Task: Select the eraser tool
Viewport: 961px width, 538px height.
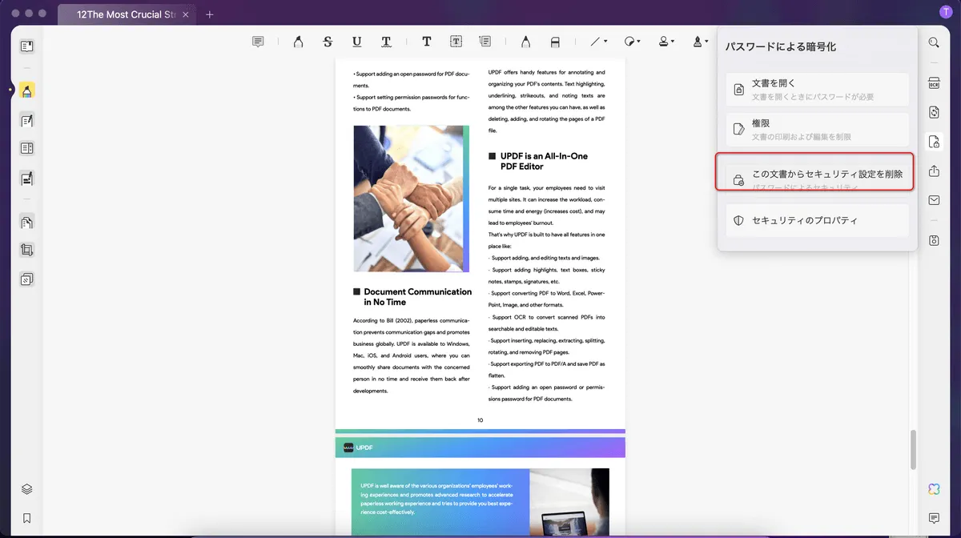Action: 555,42
